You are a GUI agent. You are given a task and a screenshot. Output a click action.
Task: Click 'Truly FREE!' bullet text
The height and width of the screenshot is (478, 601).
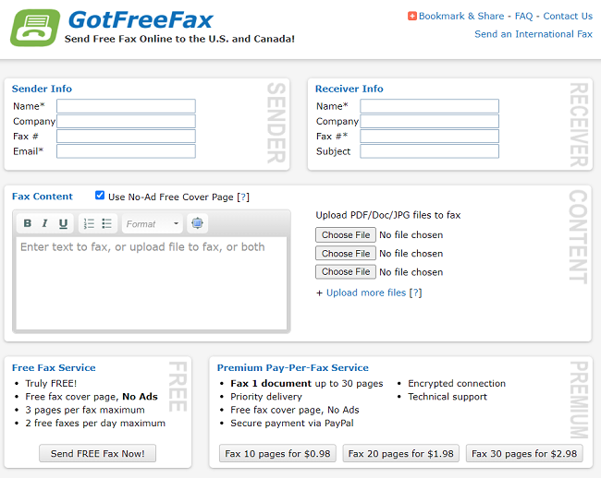point(51,383)
